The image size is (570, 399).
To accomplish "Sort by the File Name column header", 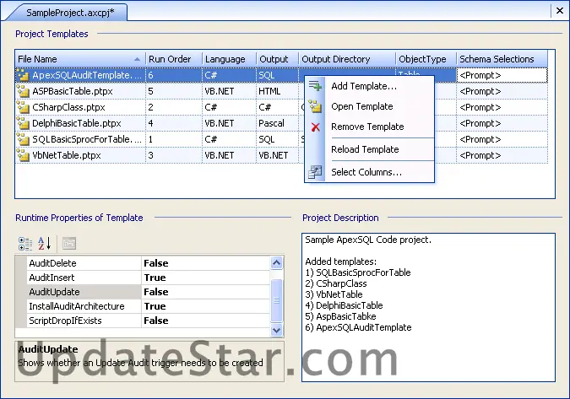I will 80,59.
